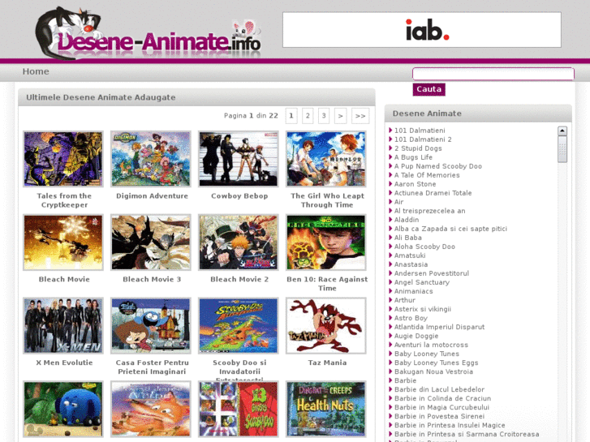Open Actiunea Dramei Totale entry
The image size is (590, 442).
pyautogui.click(x=433, y=193)
